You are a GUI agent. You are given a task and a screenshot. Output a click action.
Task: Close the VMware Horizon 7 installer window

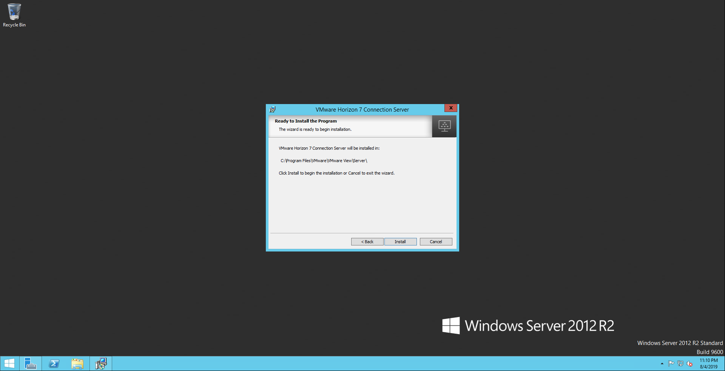[450, 108]
